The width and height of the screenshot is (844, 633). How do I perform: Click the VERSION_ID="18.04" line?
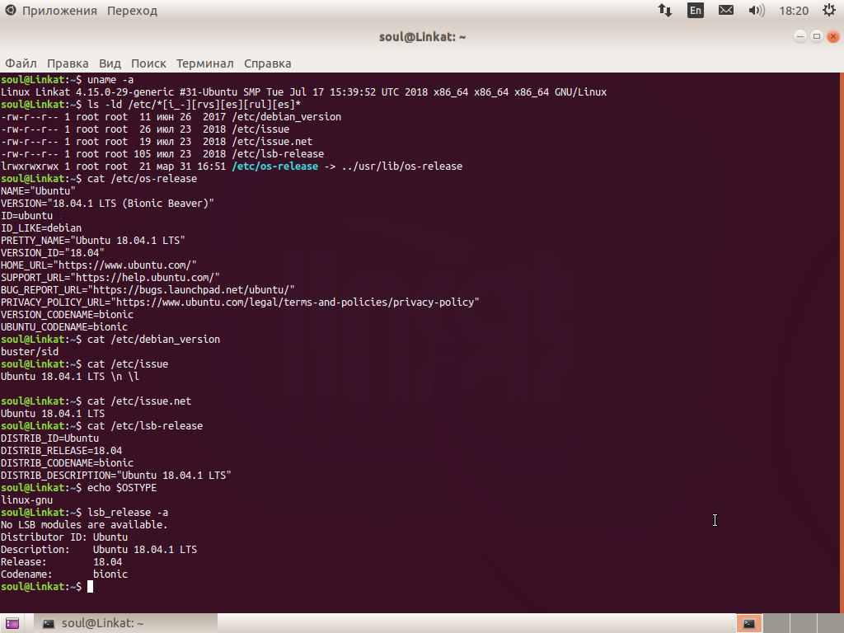[53, 253]
